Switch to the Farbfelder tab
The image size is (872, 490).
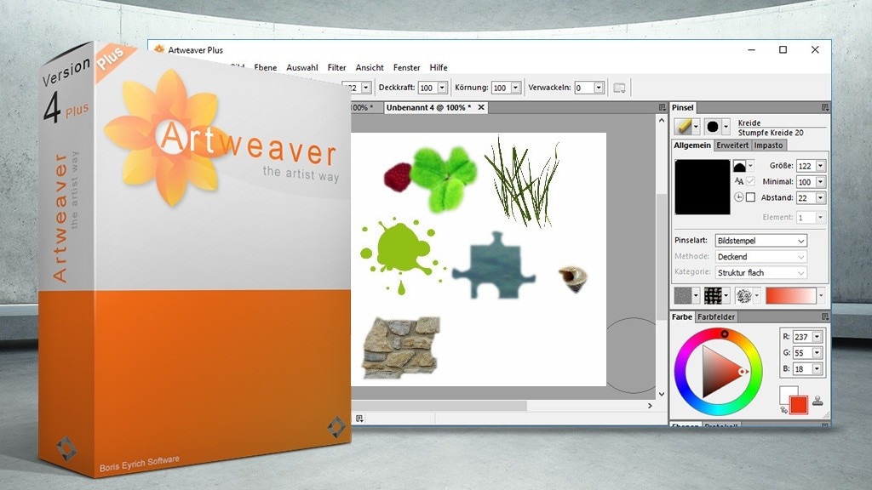click(716, 316)
